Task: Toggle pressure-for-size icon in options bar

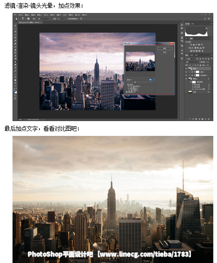Action: [x=81, y=19]
